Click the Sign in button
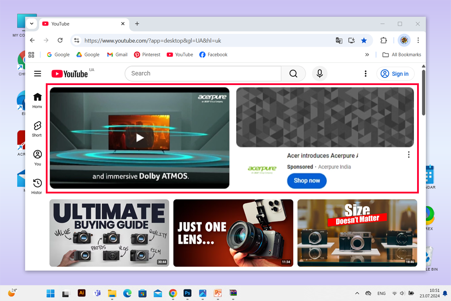451x301 pixels. pyautogui.click(x=395, y=74)
